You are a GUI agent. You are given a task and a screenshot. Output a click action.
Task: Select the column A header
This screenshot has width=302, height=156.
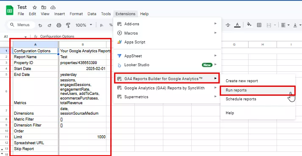tap(36, 44)
